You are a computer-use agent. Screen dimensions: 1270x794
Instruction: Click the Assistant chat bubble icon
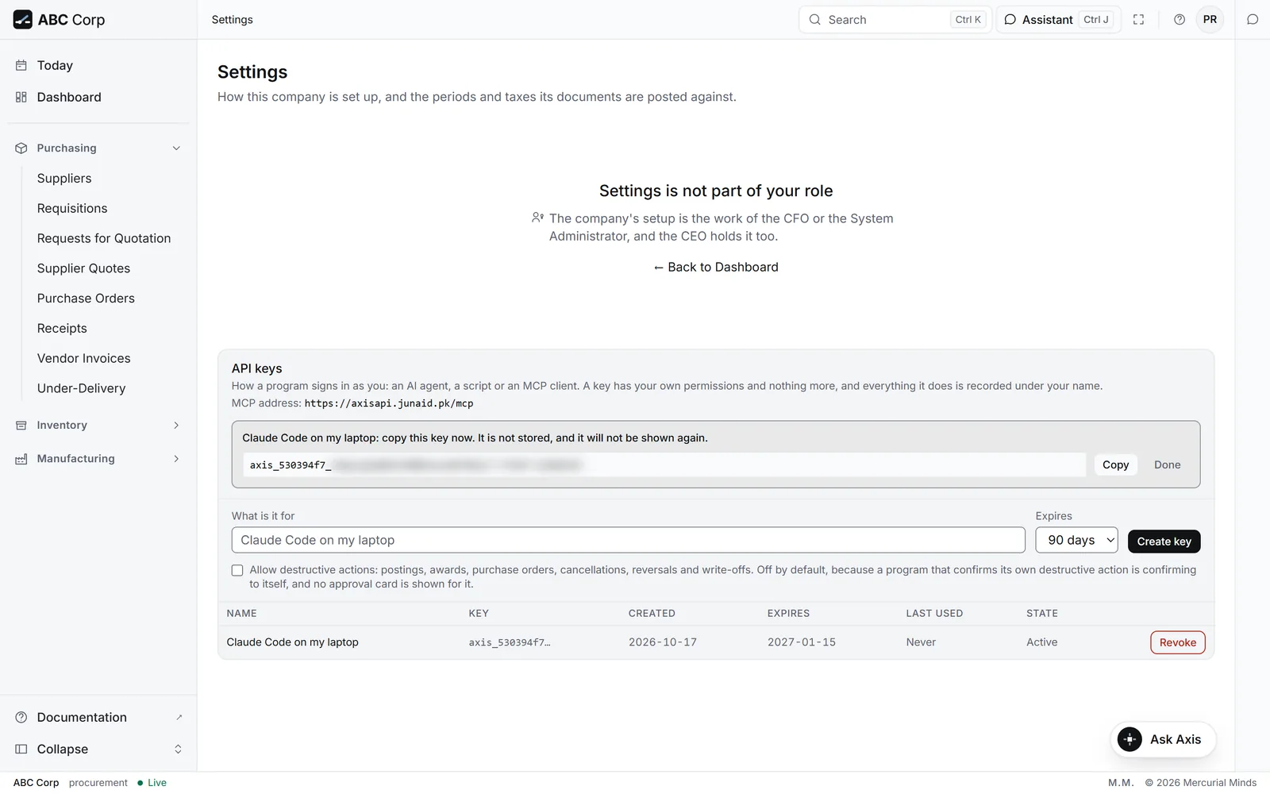click(1010, 20)
